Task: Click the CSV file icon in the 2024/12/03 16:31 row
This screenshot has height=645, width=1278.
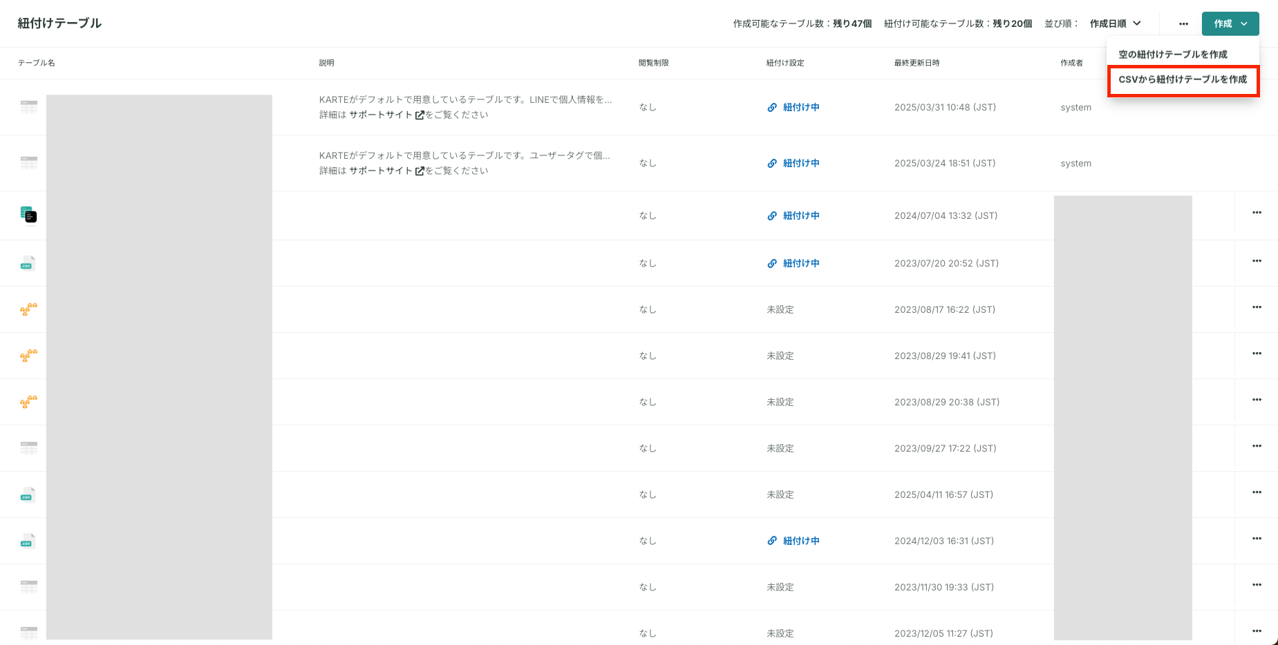Action: click(28, 541)
